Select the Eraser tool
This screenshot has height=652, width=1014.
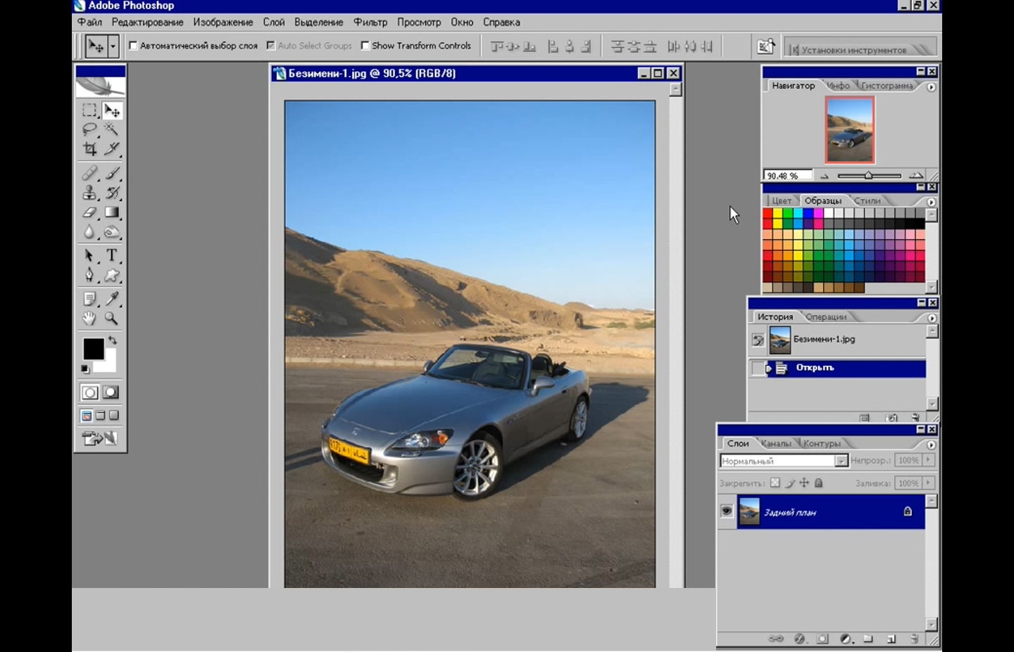tap(89, 212)
